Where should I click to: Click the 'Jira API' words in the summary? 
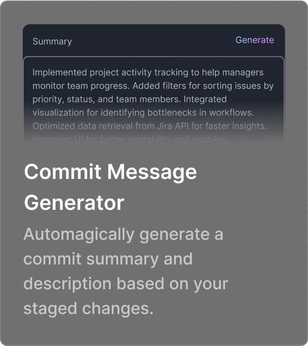point(173,126)
